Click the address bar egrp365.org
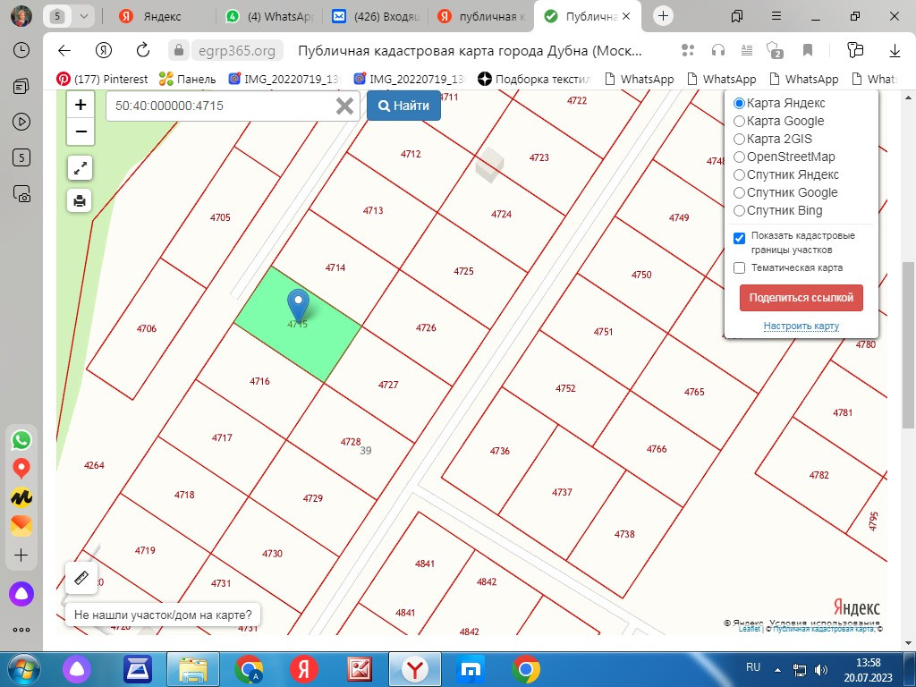Viewport: 916px width, 687px height. click(236, 51)
